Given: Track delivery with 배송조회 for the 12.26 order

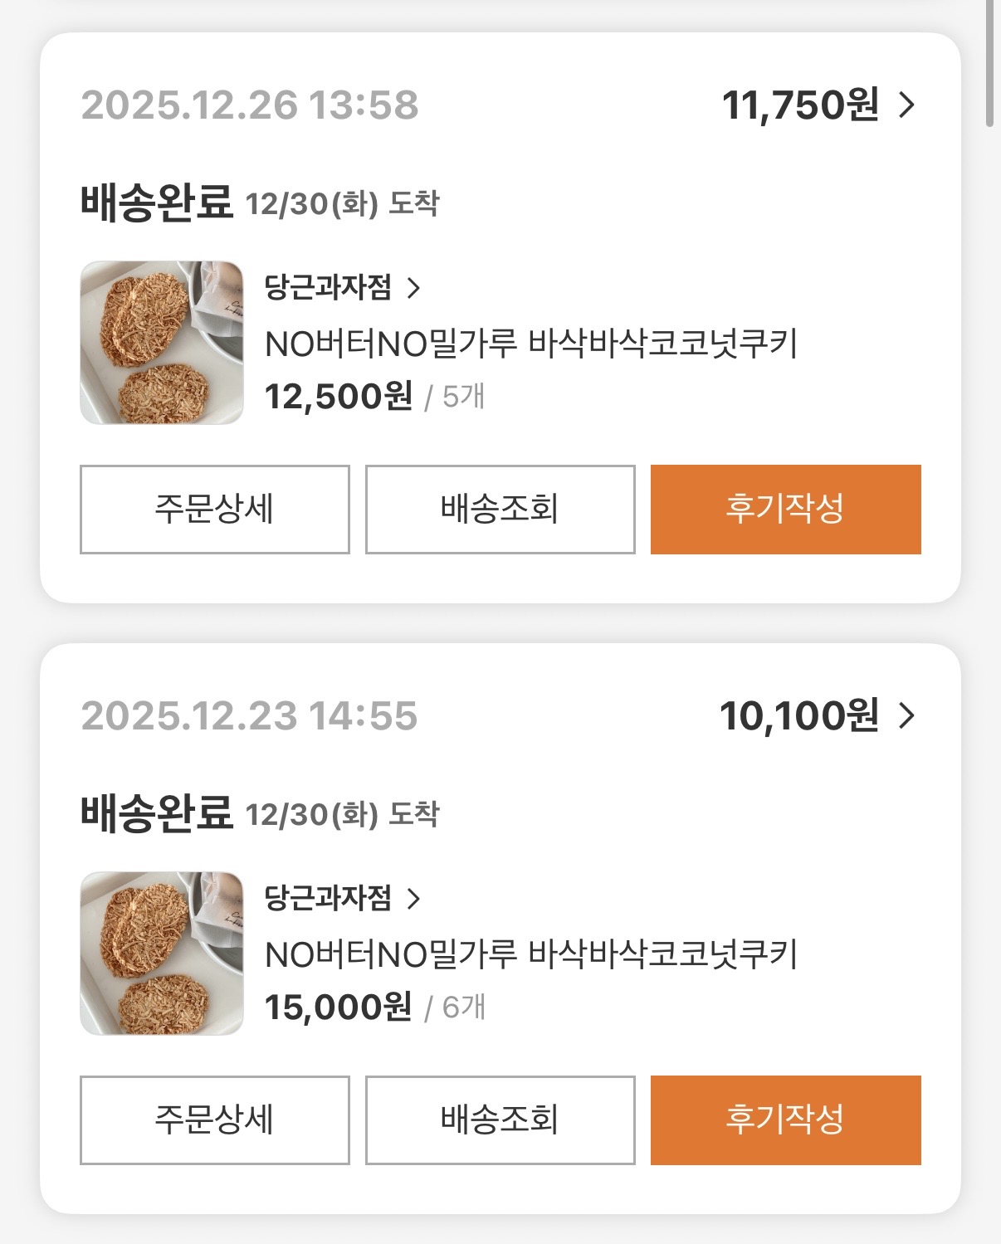Looking at the screenshot, I should pos(500,510).
